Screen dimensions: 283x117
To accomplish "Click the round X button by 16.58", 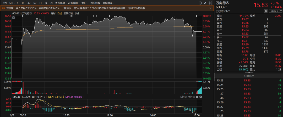I will [x=13, y=18].
